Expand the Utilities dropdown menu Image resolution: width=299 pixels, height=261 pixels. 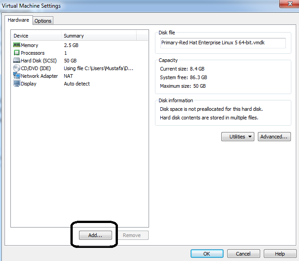coord(238,137)
